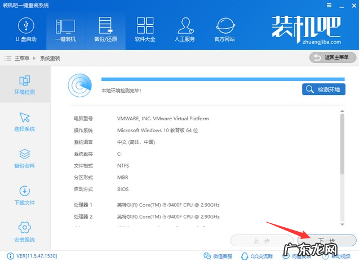359x266 pixels.
Task: Click the scrollbar up arrow
Action: pos(342,111)
